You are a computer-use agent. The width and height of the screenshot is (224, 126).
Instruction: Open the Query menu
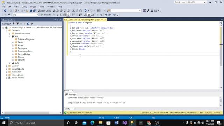click(24, 7)
